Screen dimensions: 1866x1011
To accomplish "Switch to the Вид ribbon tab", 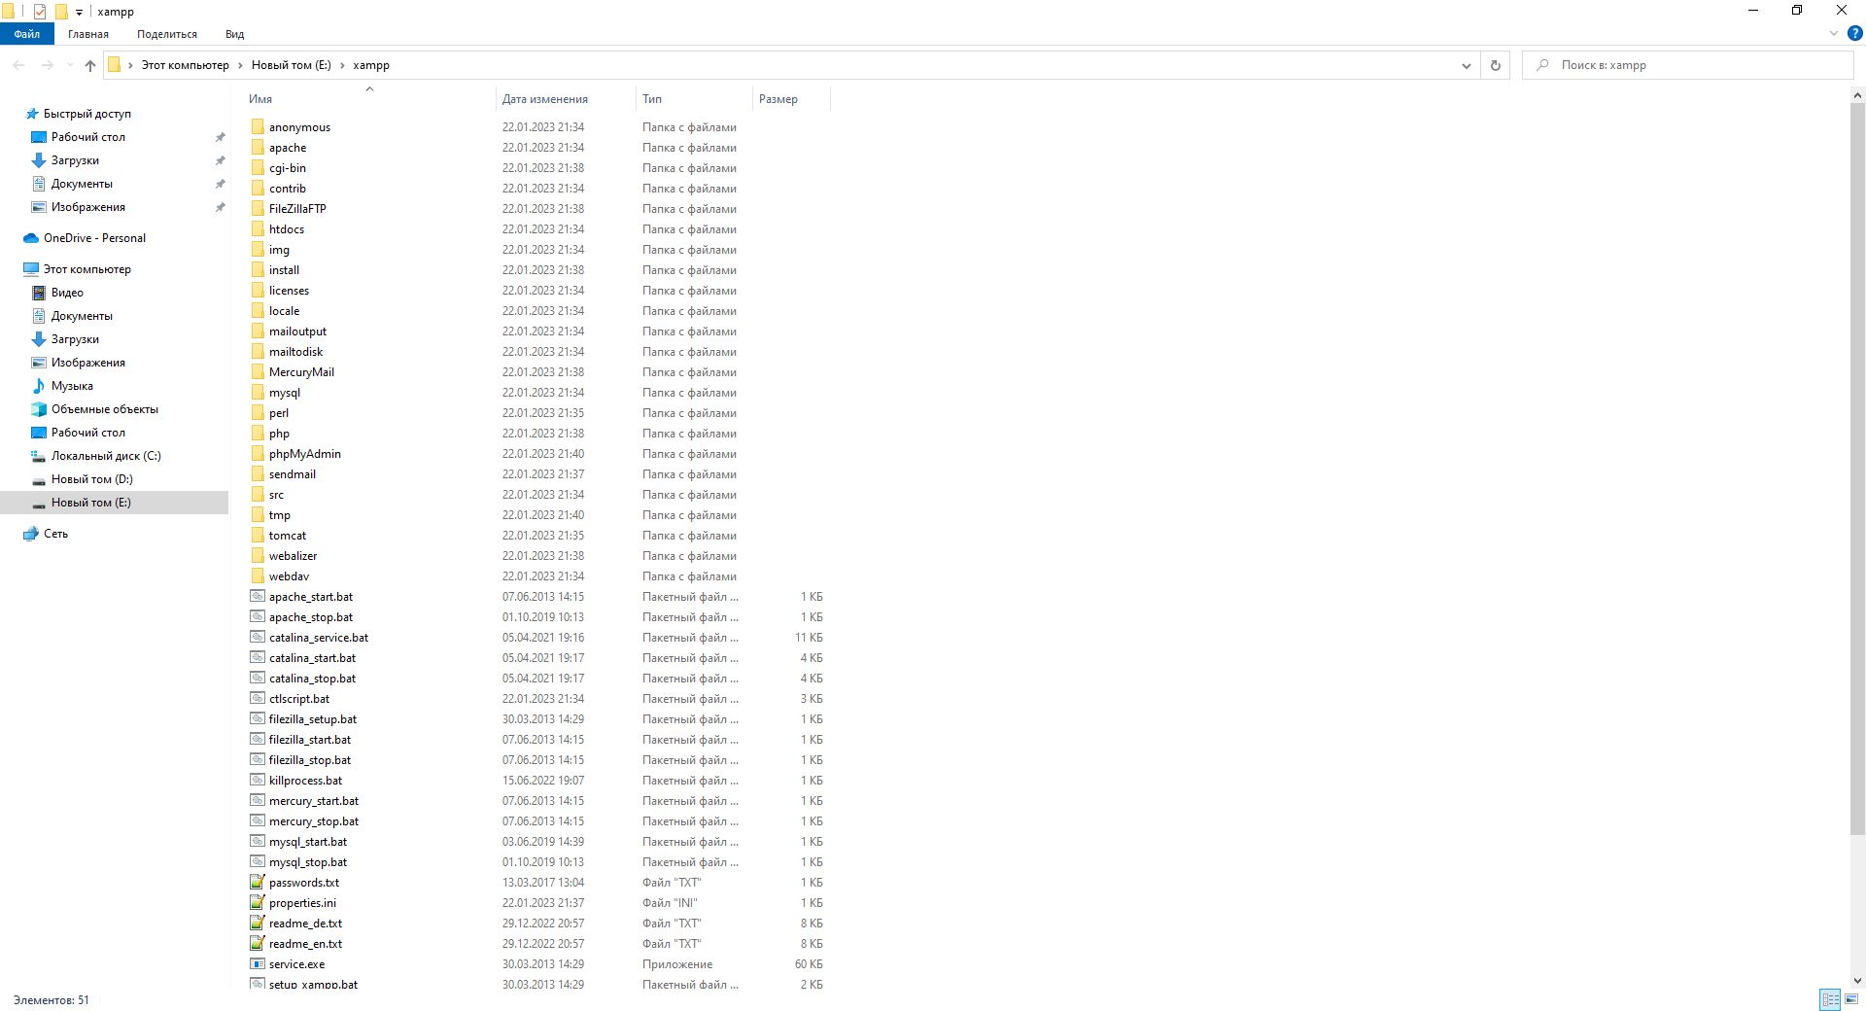I will pos(235,34).
